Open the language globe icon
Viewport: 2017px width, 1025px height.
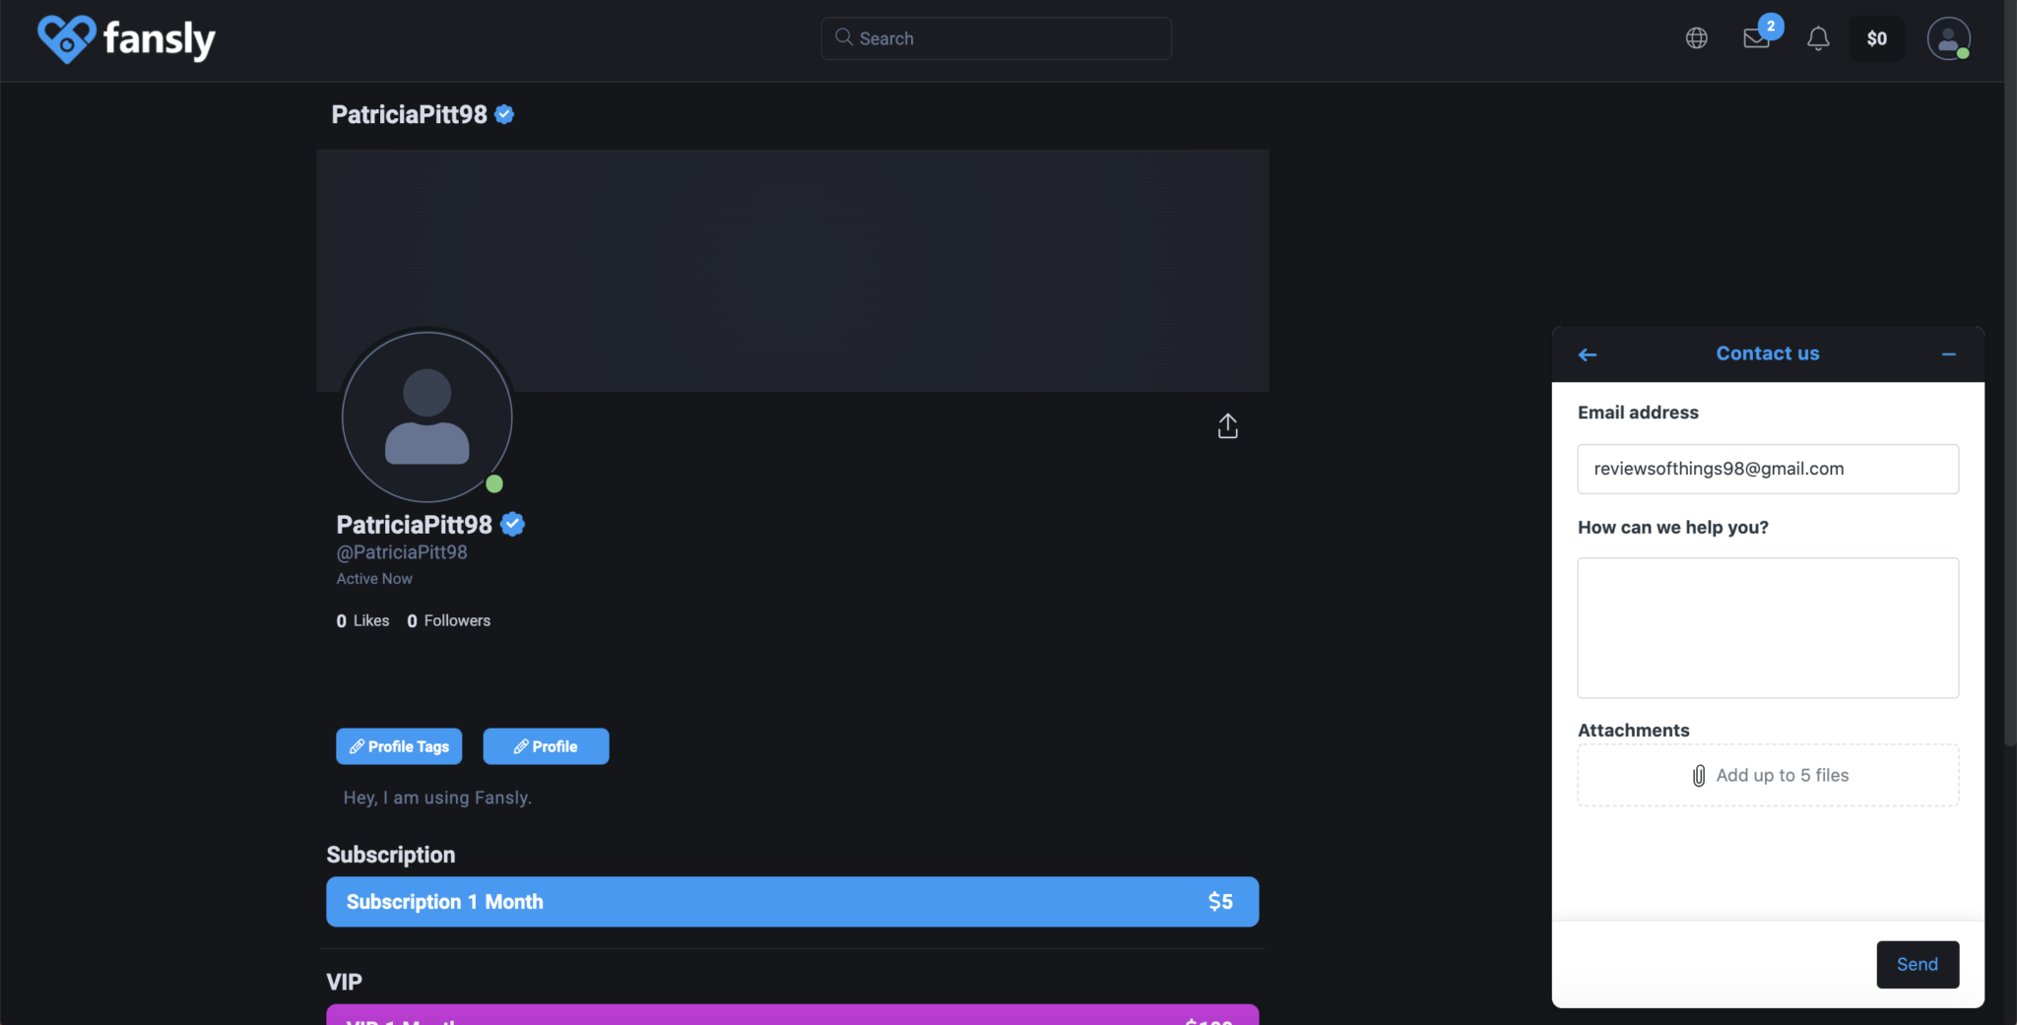click(1696, 38)
